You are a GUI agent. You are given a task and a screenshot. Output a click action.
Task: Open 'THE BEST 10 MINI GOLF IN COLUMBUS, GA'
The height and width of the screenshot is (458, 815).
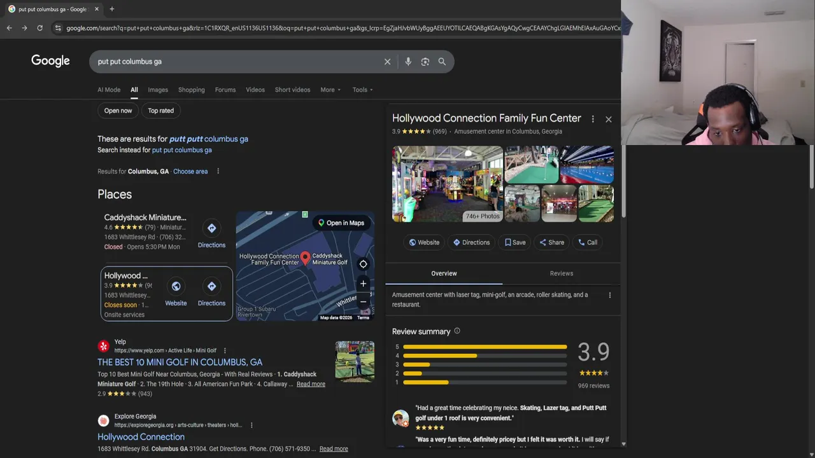[x=180, y=362]
